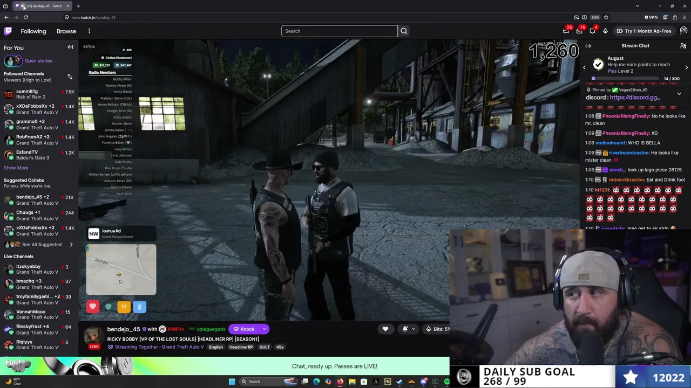Image resolution: width=691 pixels, height=388 pixels.
Task: Open VannahMoo live channel
Action: 39,315
